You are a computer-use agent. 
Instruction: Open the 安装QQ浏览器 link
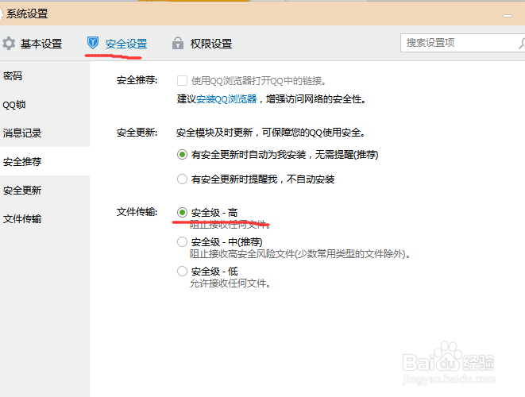(x=226, y=99)
